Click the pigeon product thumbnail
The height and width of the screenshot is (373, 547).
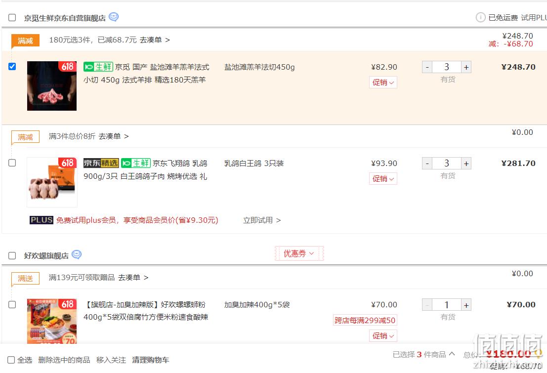point(51,182)
